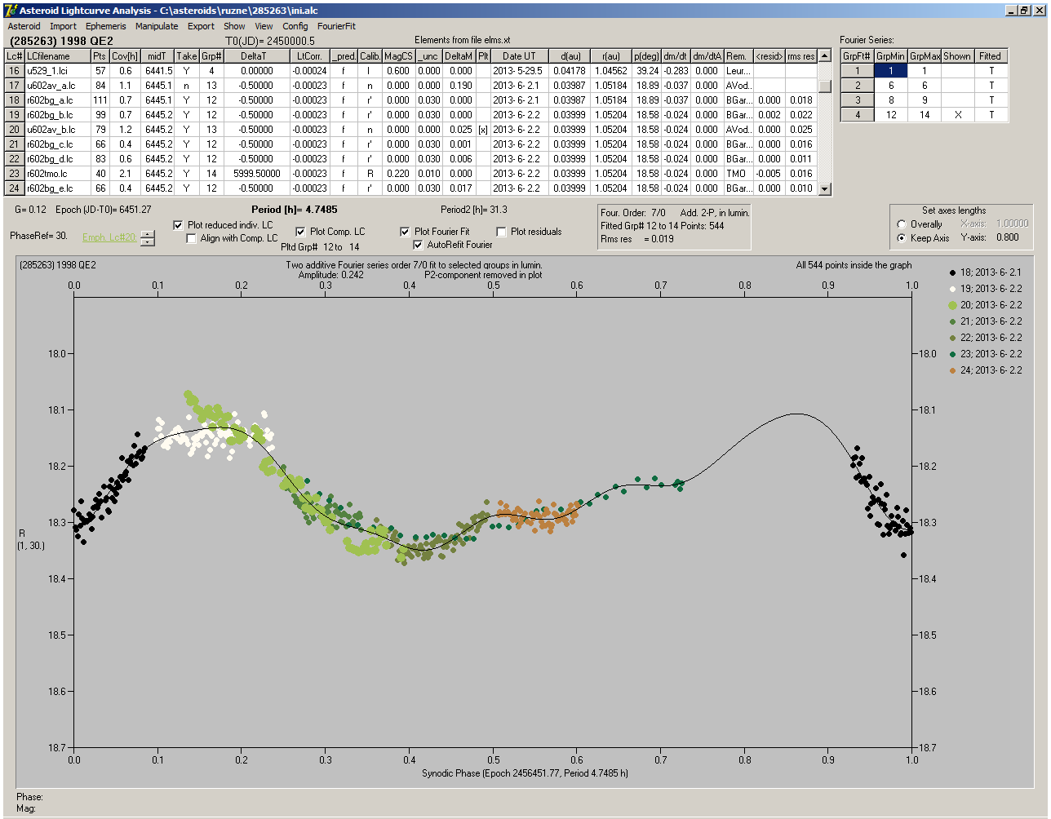Viewport: 1051px width, 819px height.
Task: Open the View menu
Action: pyautogui.click(x=264, y=26)
